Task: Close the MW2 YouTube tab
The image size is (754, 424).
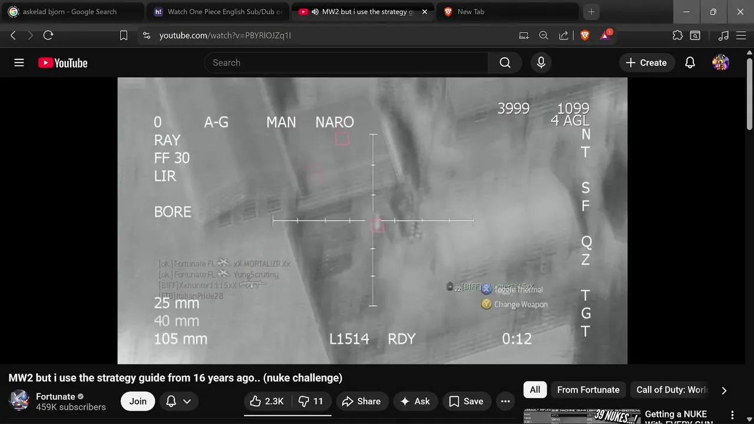Action: tap(425, 12)
